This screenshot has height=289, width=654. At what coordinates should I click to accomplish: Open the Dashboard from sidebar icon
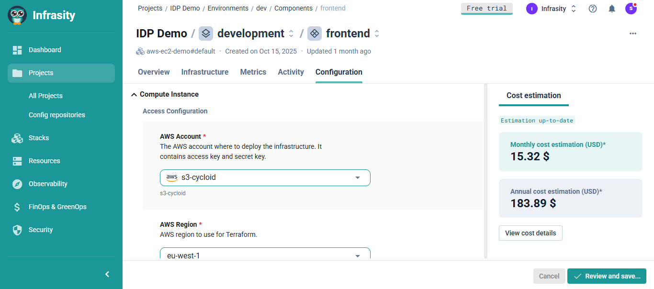tap(18, 50)
